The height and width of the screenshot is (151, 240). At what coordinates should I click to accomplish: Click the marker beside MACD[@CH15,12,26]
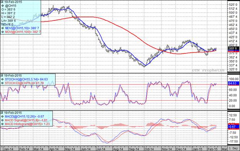point(3,116)
